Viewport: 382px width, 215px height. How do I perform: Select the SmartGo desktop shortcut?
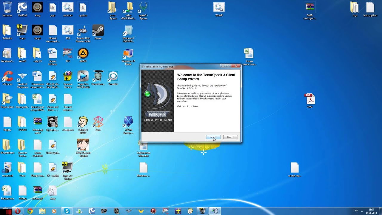(x=113, y=78)
